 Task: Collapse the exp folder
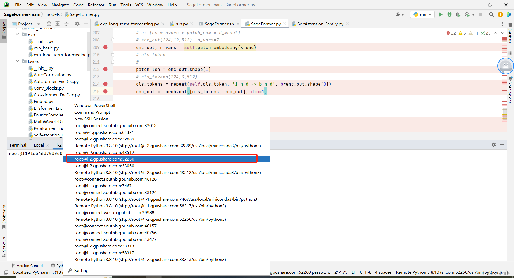pos(17,35)
